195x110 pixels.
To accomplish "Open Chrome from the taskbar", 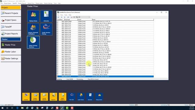I will point(37,108).
